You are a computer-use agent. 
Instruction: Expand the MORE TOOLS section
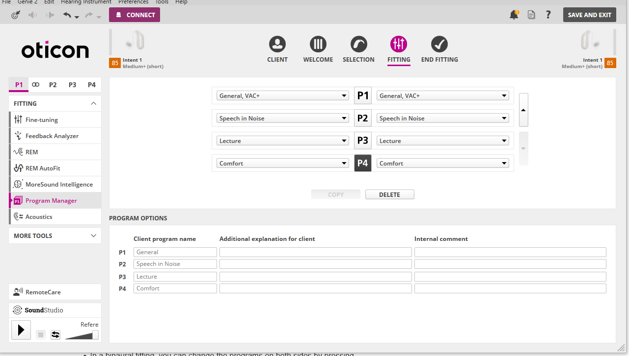[x=55, y=236]
